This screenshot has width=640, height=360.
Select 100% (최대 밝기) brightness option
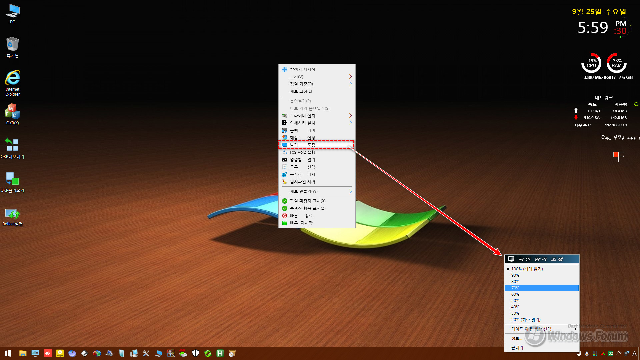pyautogui.click(x=542, y=269)
